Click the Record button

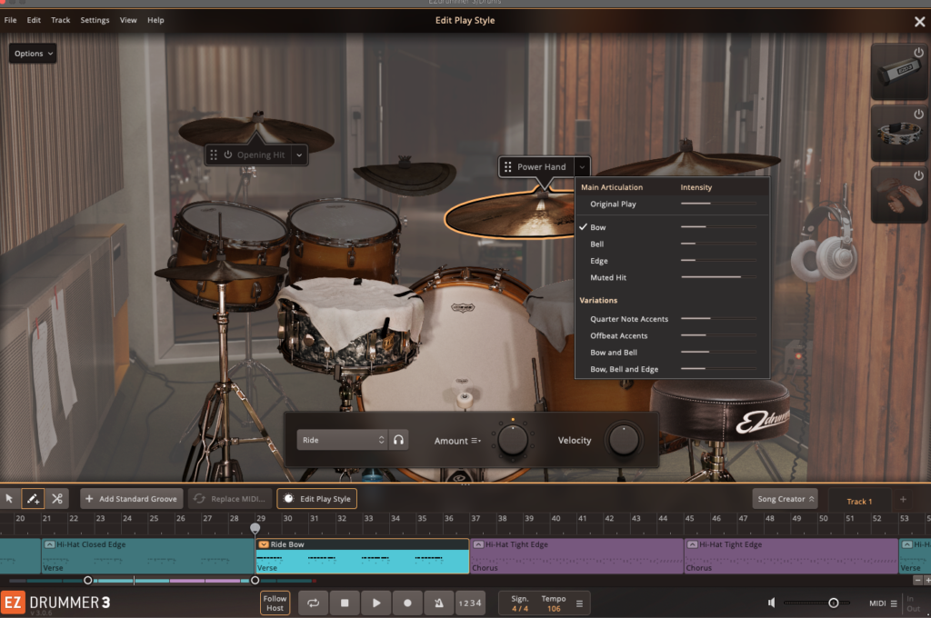407,603
